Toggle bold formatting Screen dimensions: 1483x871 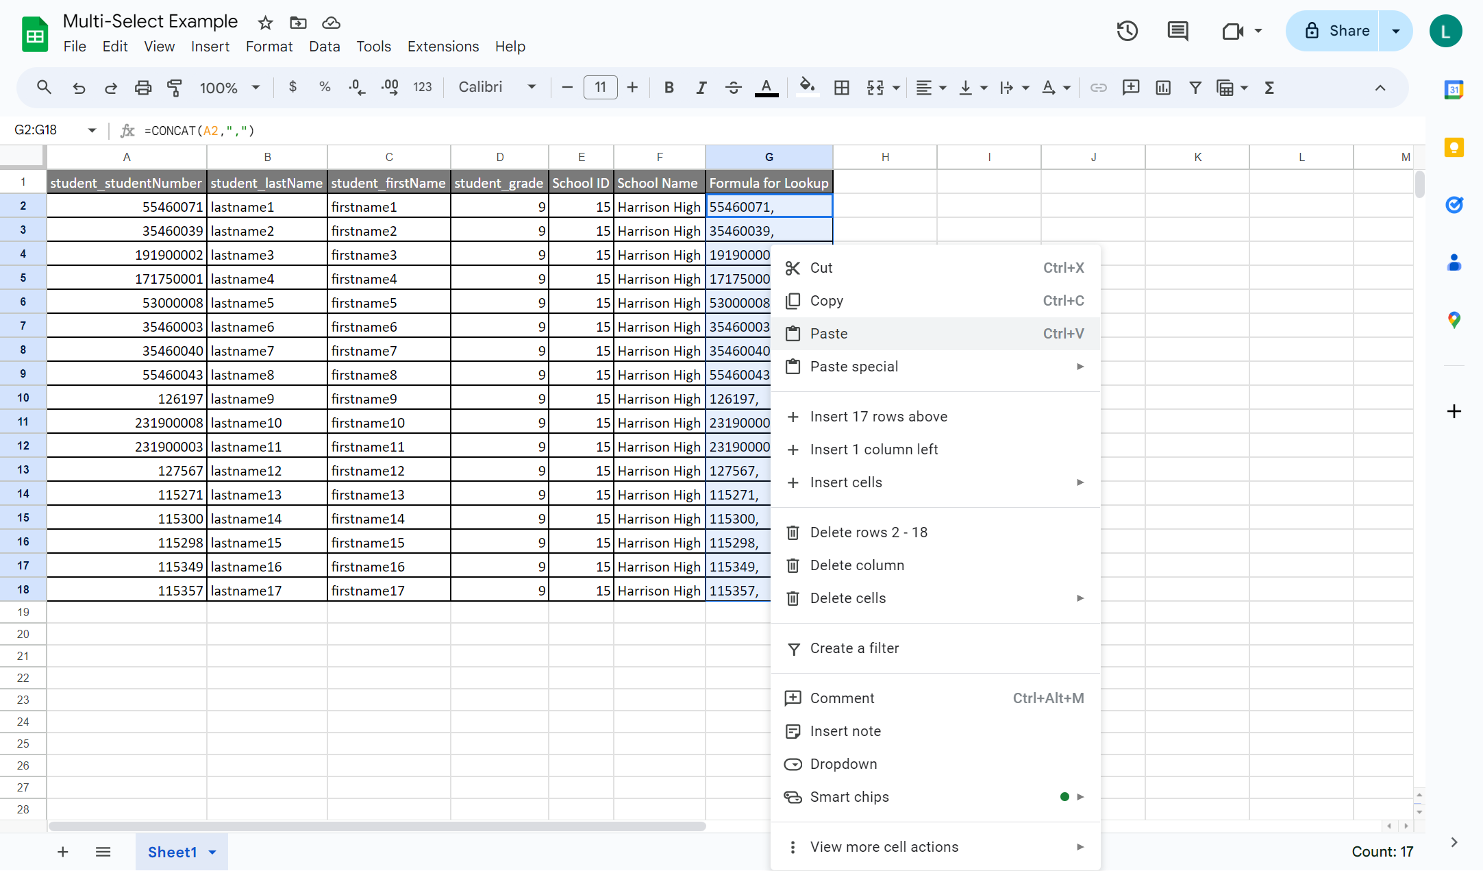point(669,88)
